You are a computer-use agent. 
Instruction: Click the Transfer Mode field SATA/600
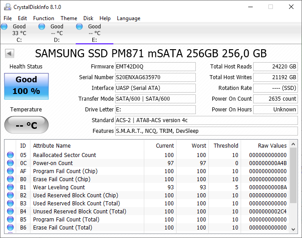[x=155, y=99]
